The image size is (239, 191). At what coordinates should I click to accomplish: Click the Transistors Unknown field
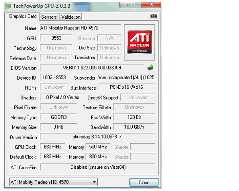click(109, 58)
